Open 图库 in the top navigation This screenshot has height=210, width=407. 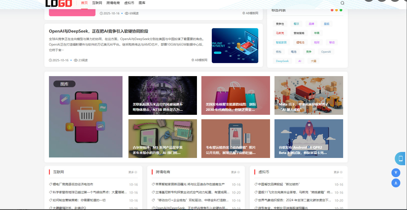pyautogui.click(x=142, y=3)
